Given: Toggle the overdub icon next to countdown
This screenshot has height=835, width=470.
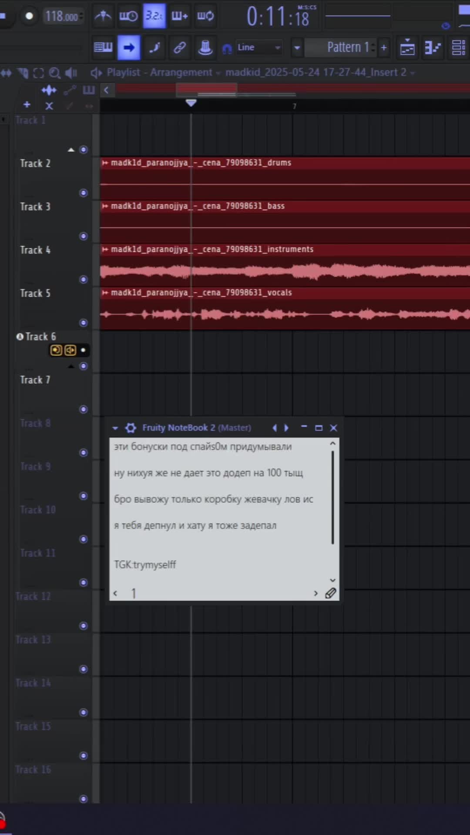Looking at the screenshot, I should (x=180, y=16).
